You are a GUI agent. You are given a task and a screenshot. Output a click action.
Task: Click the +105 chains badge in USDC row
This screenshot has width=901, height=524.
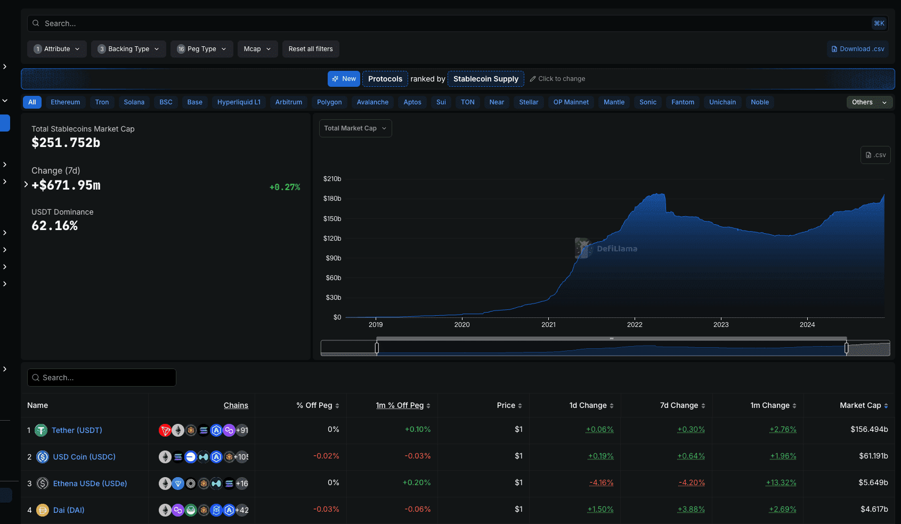click(242, 457)
